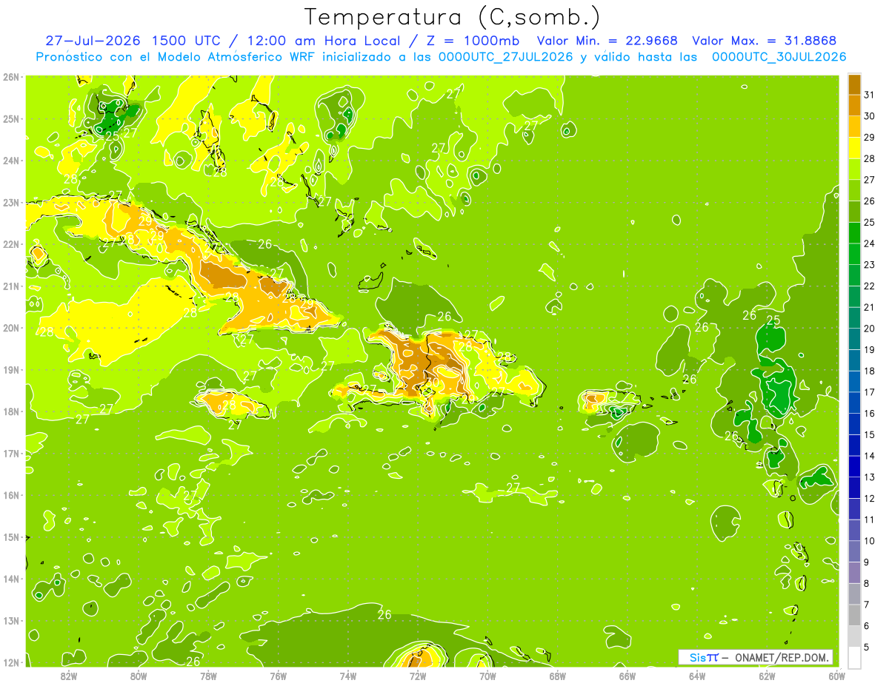This screenshot has width=889, height=686.
Task: Click longitude axis label 80W
Action: pos(139,676)
